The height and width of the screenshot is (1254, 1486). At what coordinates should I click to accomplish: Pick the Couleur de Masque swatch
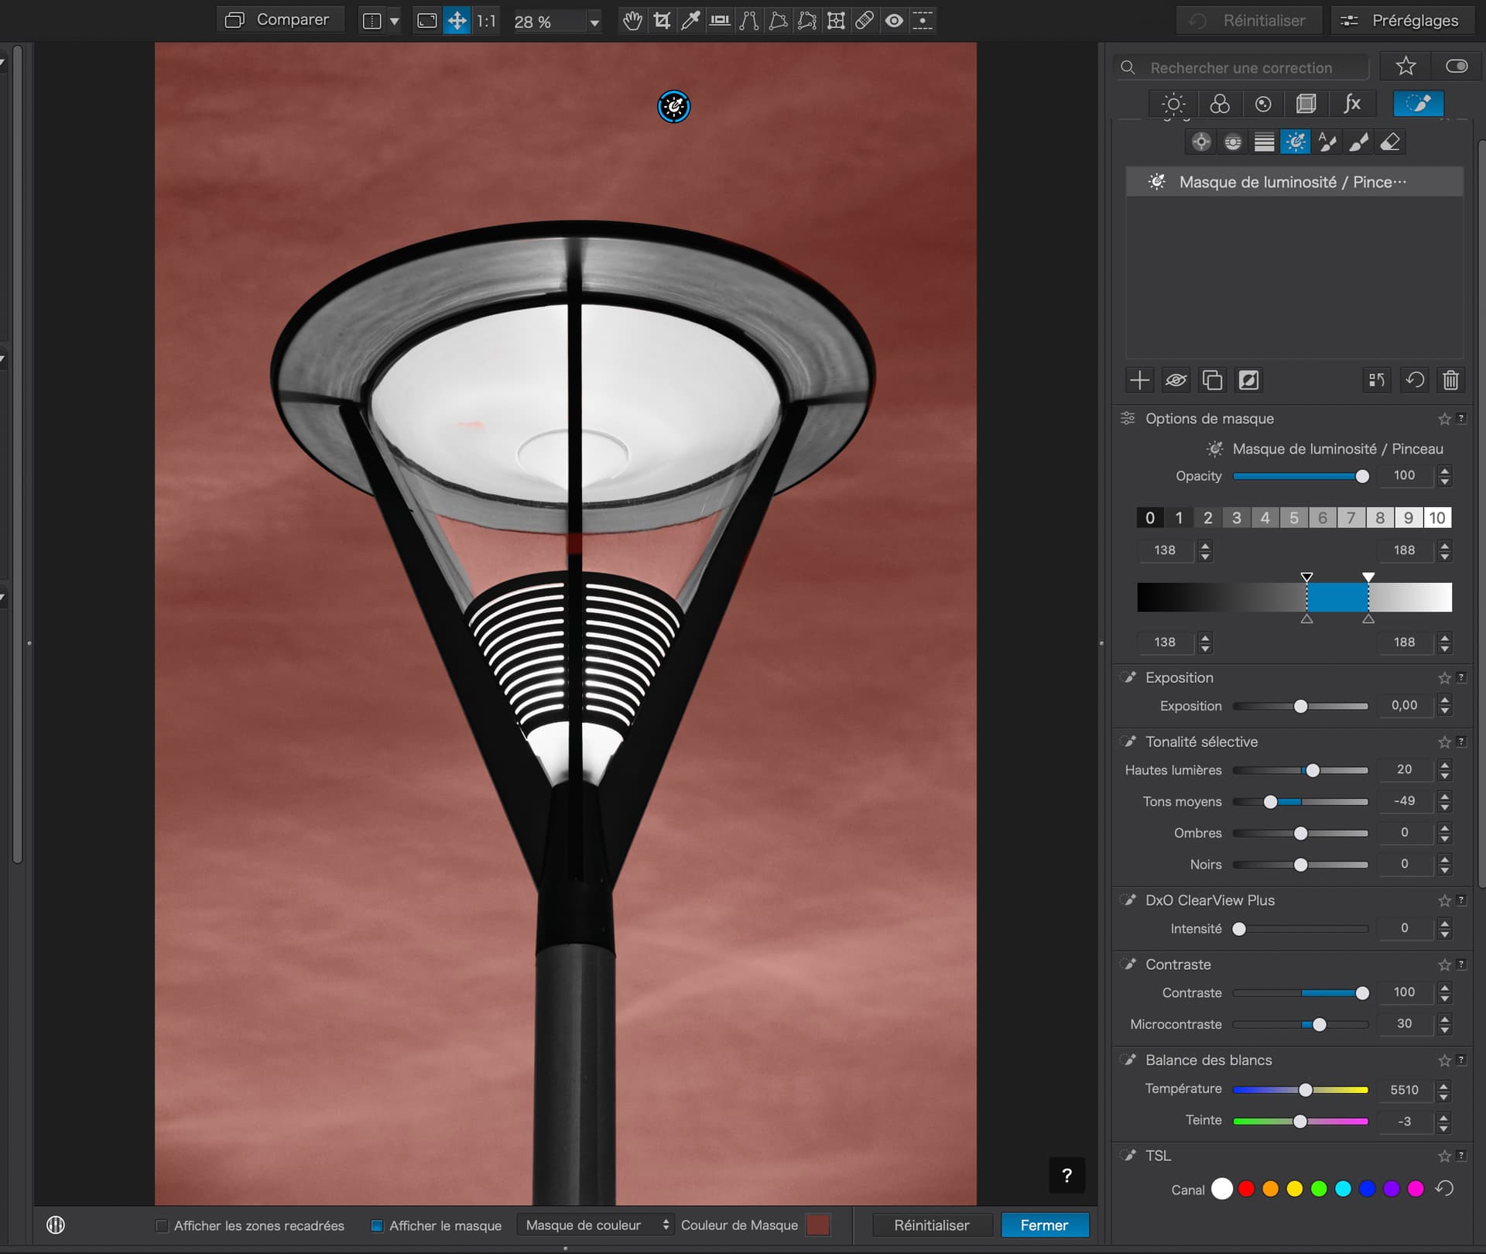817,1225
